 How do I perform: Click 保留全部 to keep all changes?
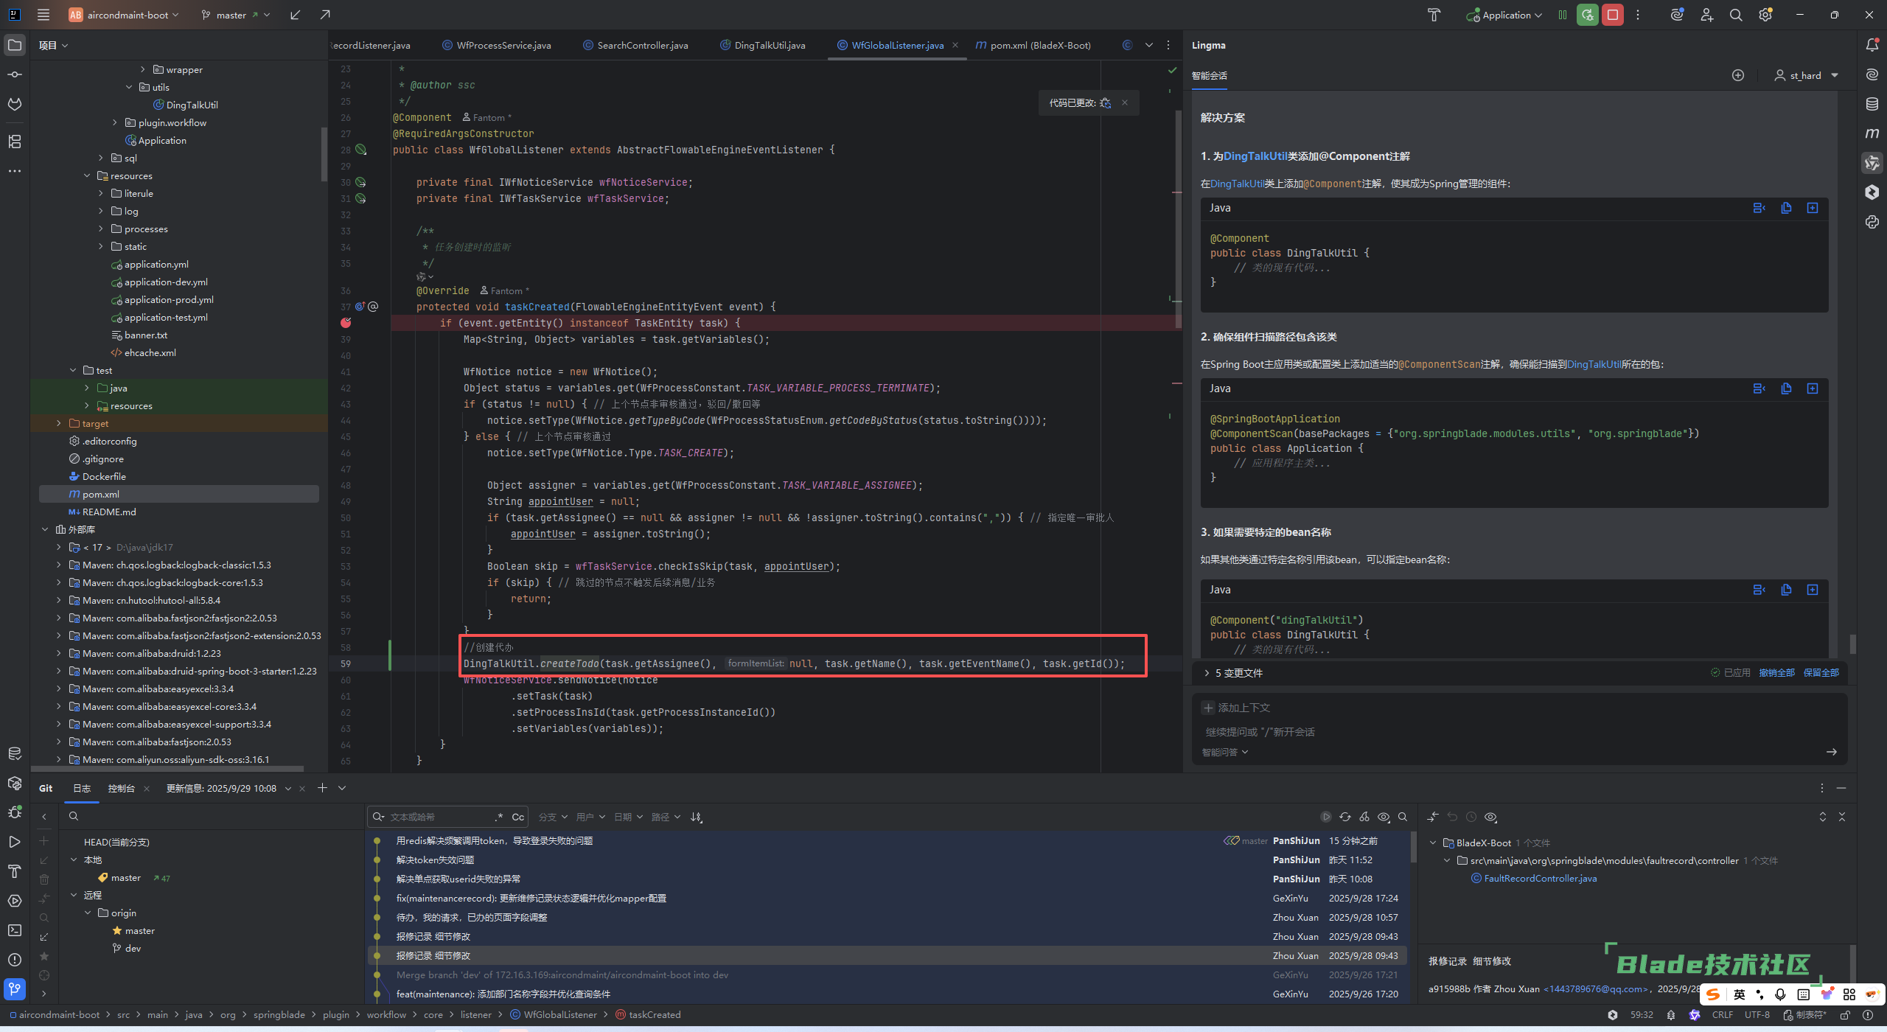(x=1821, y=673)
